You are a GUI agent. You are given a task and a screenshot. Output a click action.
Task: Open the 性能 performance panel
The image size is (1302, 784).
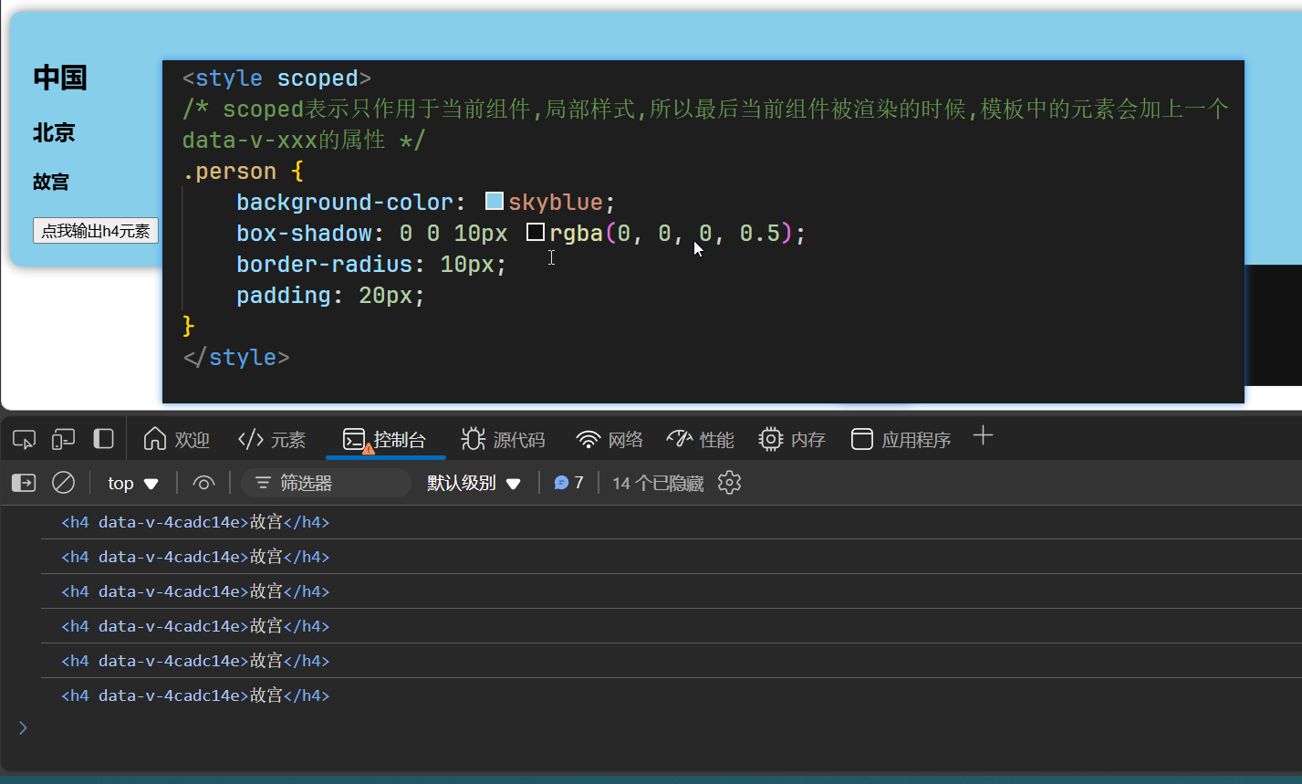(x=700, y=440)
